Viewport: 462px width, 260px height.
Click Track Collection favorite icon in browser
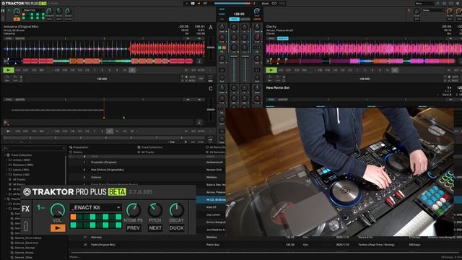click(139, 147)
